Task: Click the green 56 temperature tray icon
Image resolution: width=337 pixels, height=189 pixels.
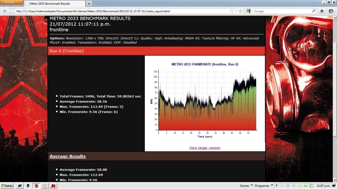Action: click(305, 186)
